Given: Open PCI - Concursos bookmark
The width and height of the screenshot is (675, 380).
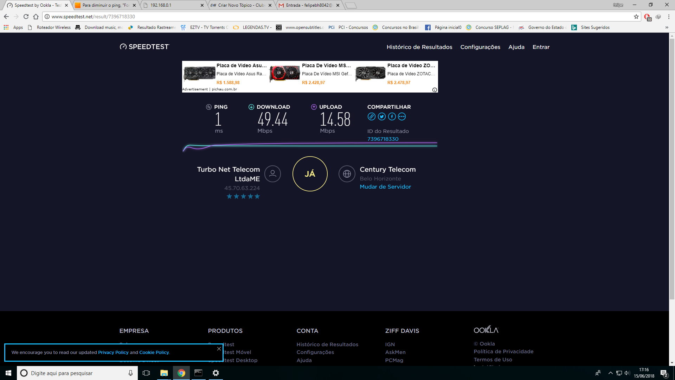Looking at the screenshot, I should (348, 27).
